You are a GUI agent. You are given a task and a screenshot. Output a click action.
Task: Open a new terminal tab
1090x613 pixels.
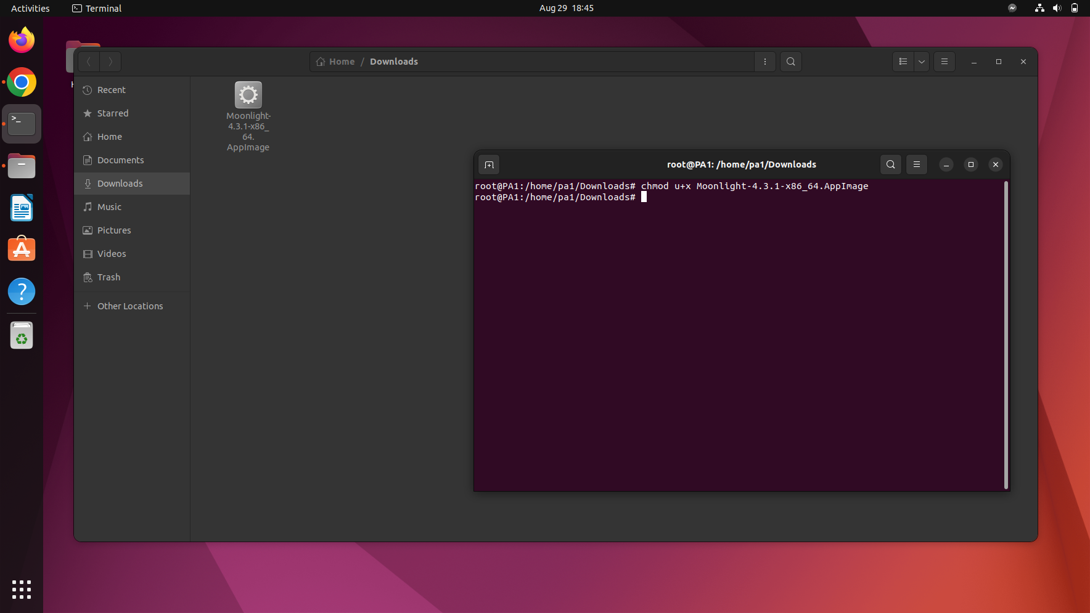point(489,164)
